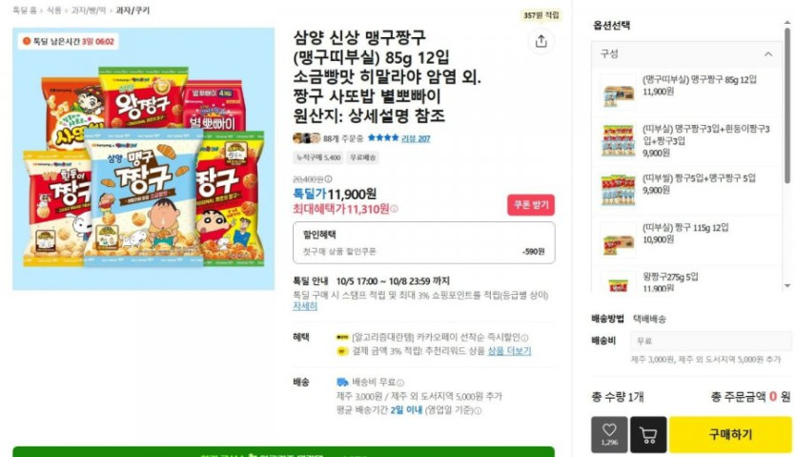Open the 리뷰 207 link
This screenshot has width=796, height=457.
(x=416, y=138)
